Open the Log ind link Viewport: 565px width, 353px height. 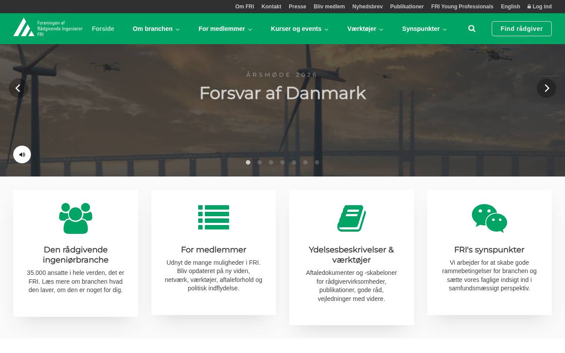(539, 7)
